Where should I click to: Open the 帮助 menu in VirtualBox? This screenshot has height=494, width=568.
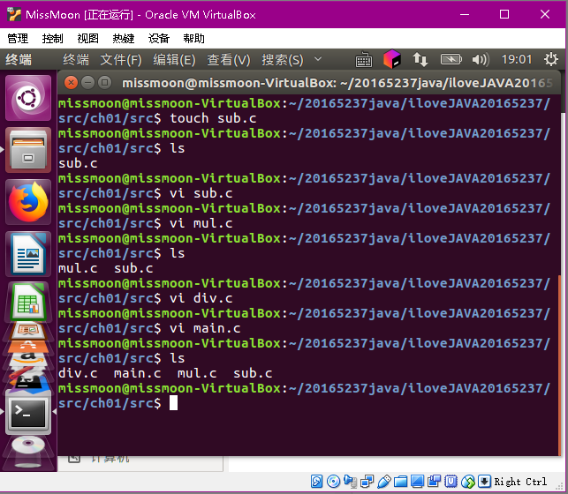pyautogui.click(x=193, y=38)
